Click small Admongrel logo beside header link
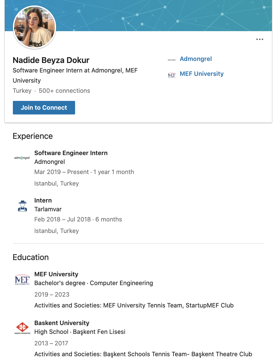The height and width of the screenshot is (364, 276). click(171, 60)
